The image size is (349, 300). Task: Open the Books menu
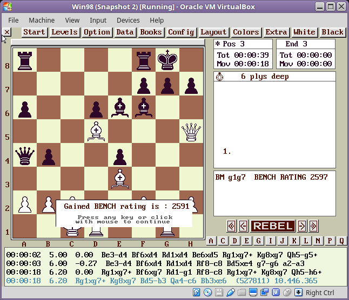(x=151, y=32)
